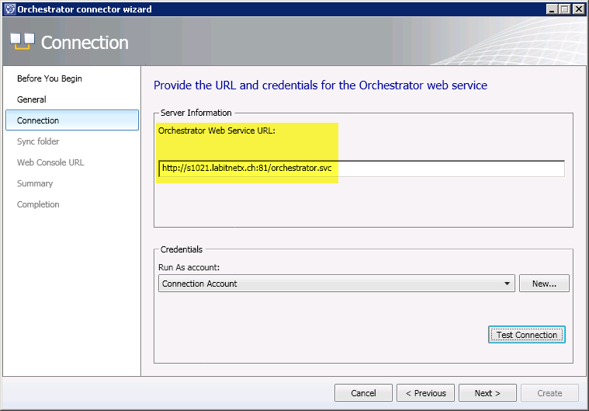Click the Test Connection button
589x411 pixels.
coord(526,335)
